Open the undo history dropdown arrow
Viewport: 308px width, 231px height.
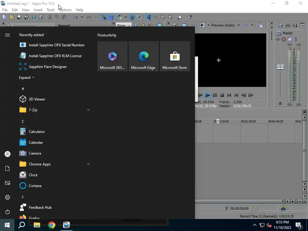coord(82,17)
